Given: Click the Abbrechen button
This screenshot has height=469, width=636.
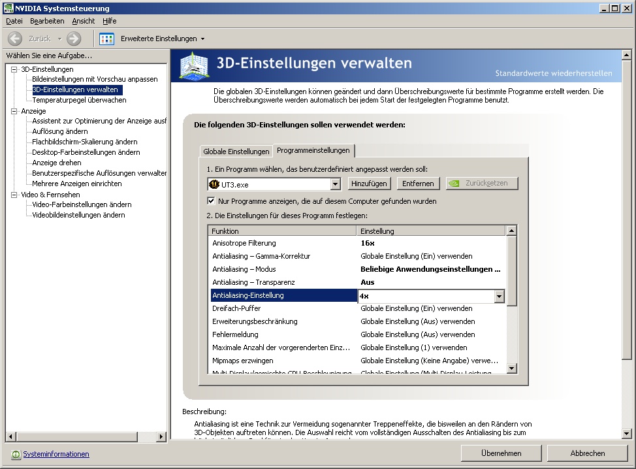Looking at the screenshot, I should [587, 453].
